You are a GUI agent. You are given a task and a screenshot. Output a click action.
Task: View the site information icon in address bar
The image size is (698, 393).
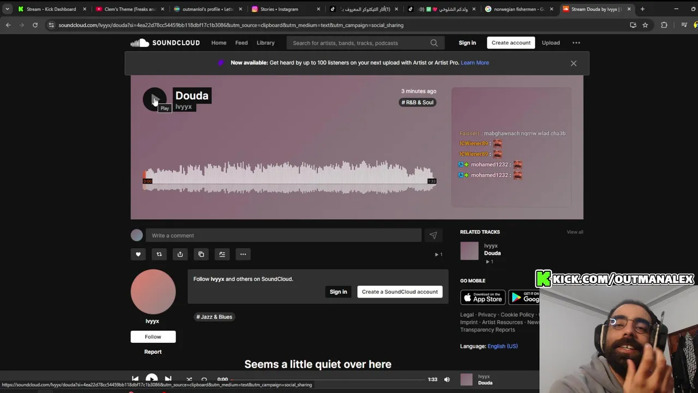tap(51, 25)
